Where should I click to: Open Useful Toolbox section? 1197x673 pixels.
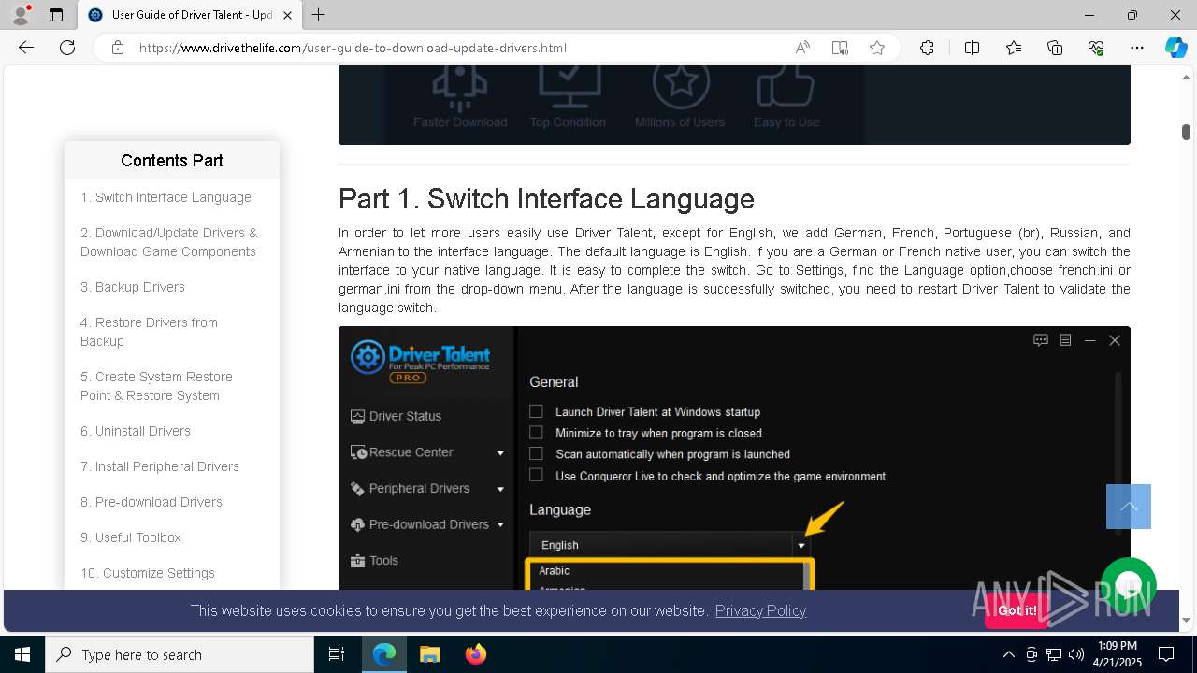pyautogui.click(x=131, y=537)
